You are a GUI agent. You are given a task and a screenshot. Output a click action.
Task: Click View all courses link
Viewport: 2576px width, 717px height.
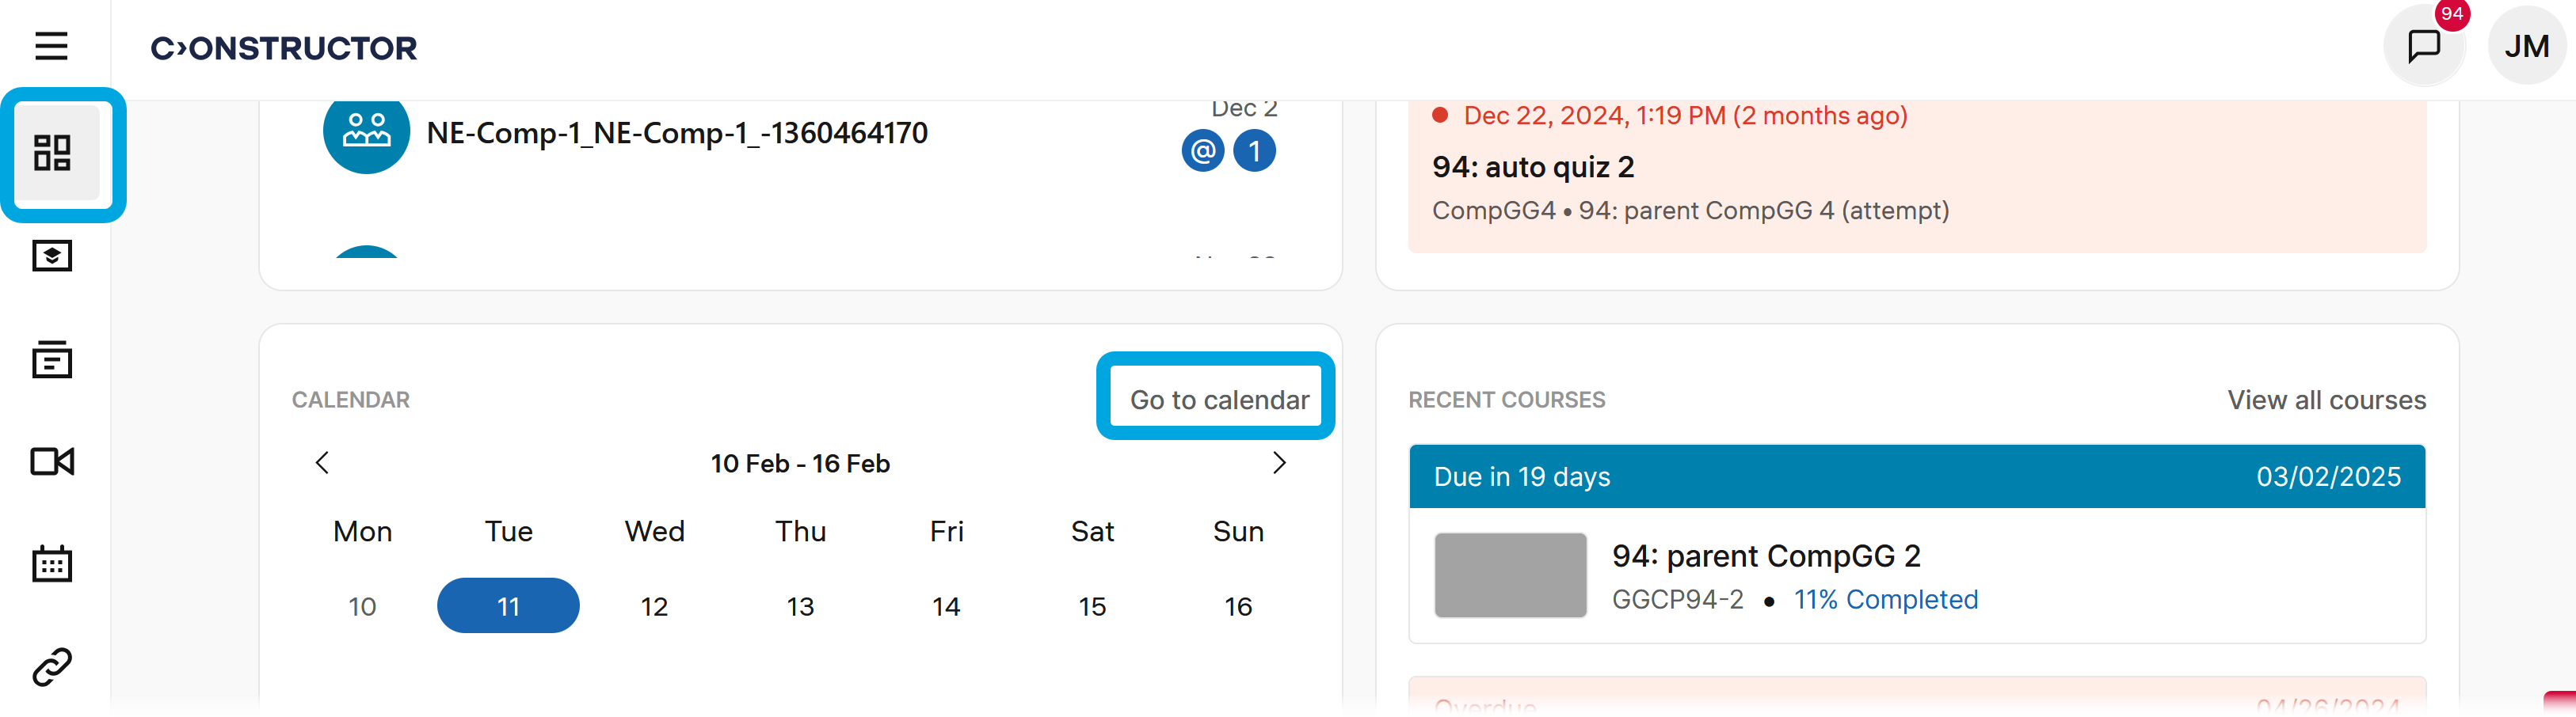(x=2326, y=400)
